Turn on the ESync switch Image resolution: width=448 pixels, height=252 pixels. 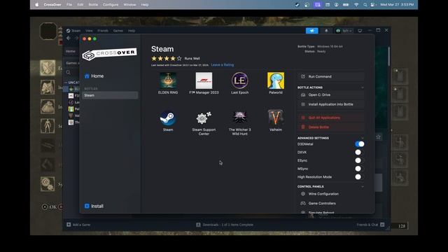pos(358,160)
